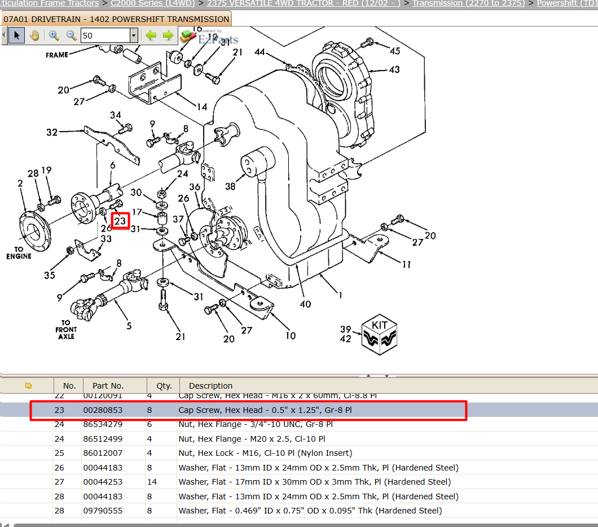598x527 pixels.
Task: Click callout 11 in the diagram
Action: pyautogui.click(x=407, y=265)
